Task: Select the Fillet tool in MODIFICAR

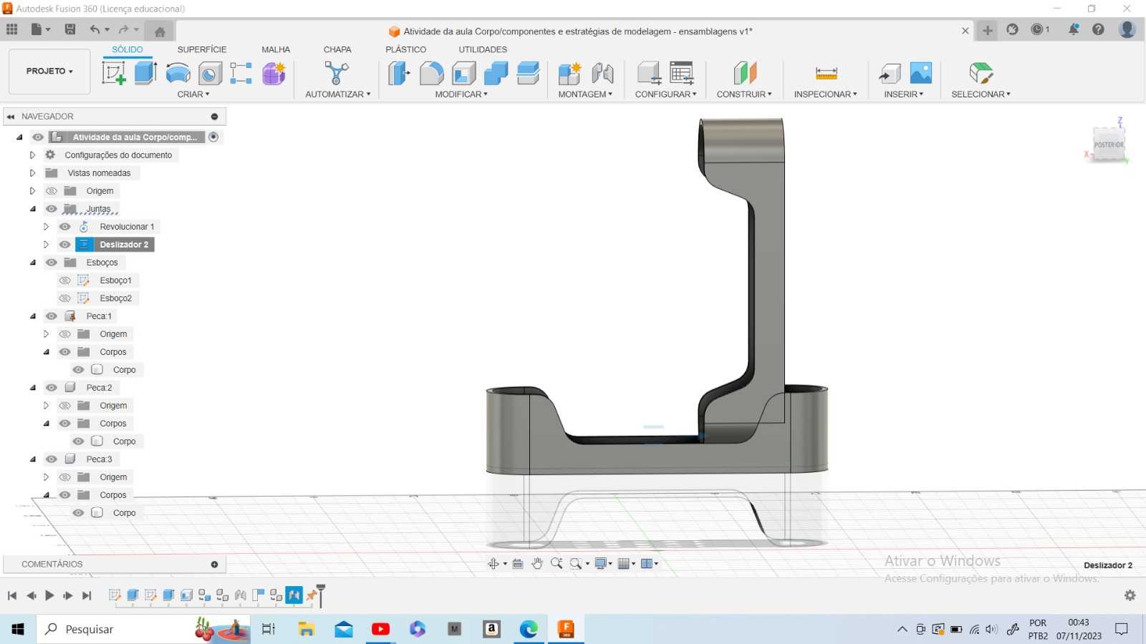Action: pos(431,73)
